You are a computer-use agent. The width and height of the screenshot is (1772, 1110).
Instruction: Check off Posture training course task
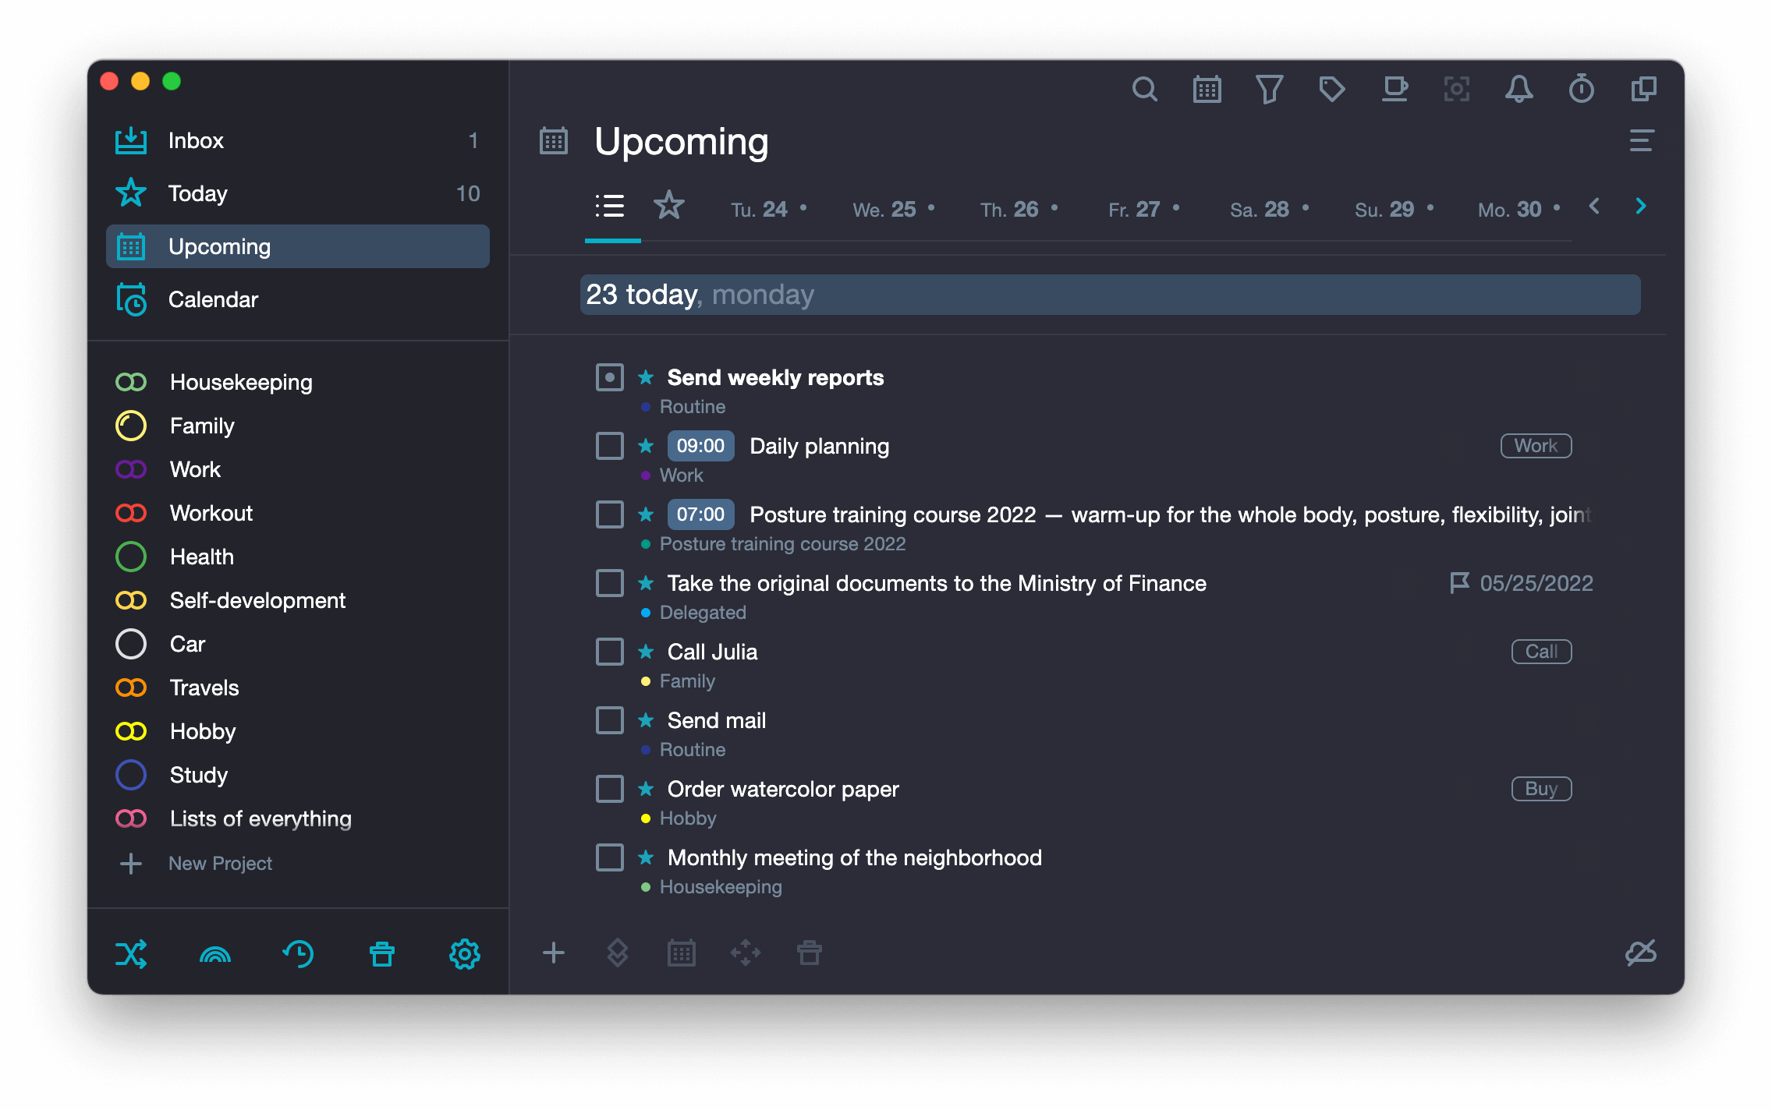(x=609, y=514)
